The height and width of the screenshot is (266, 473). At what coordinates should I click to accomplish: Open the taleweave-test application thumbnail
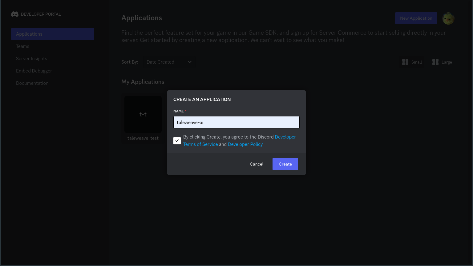pos(143,114)
